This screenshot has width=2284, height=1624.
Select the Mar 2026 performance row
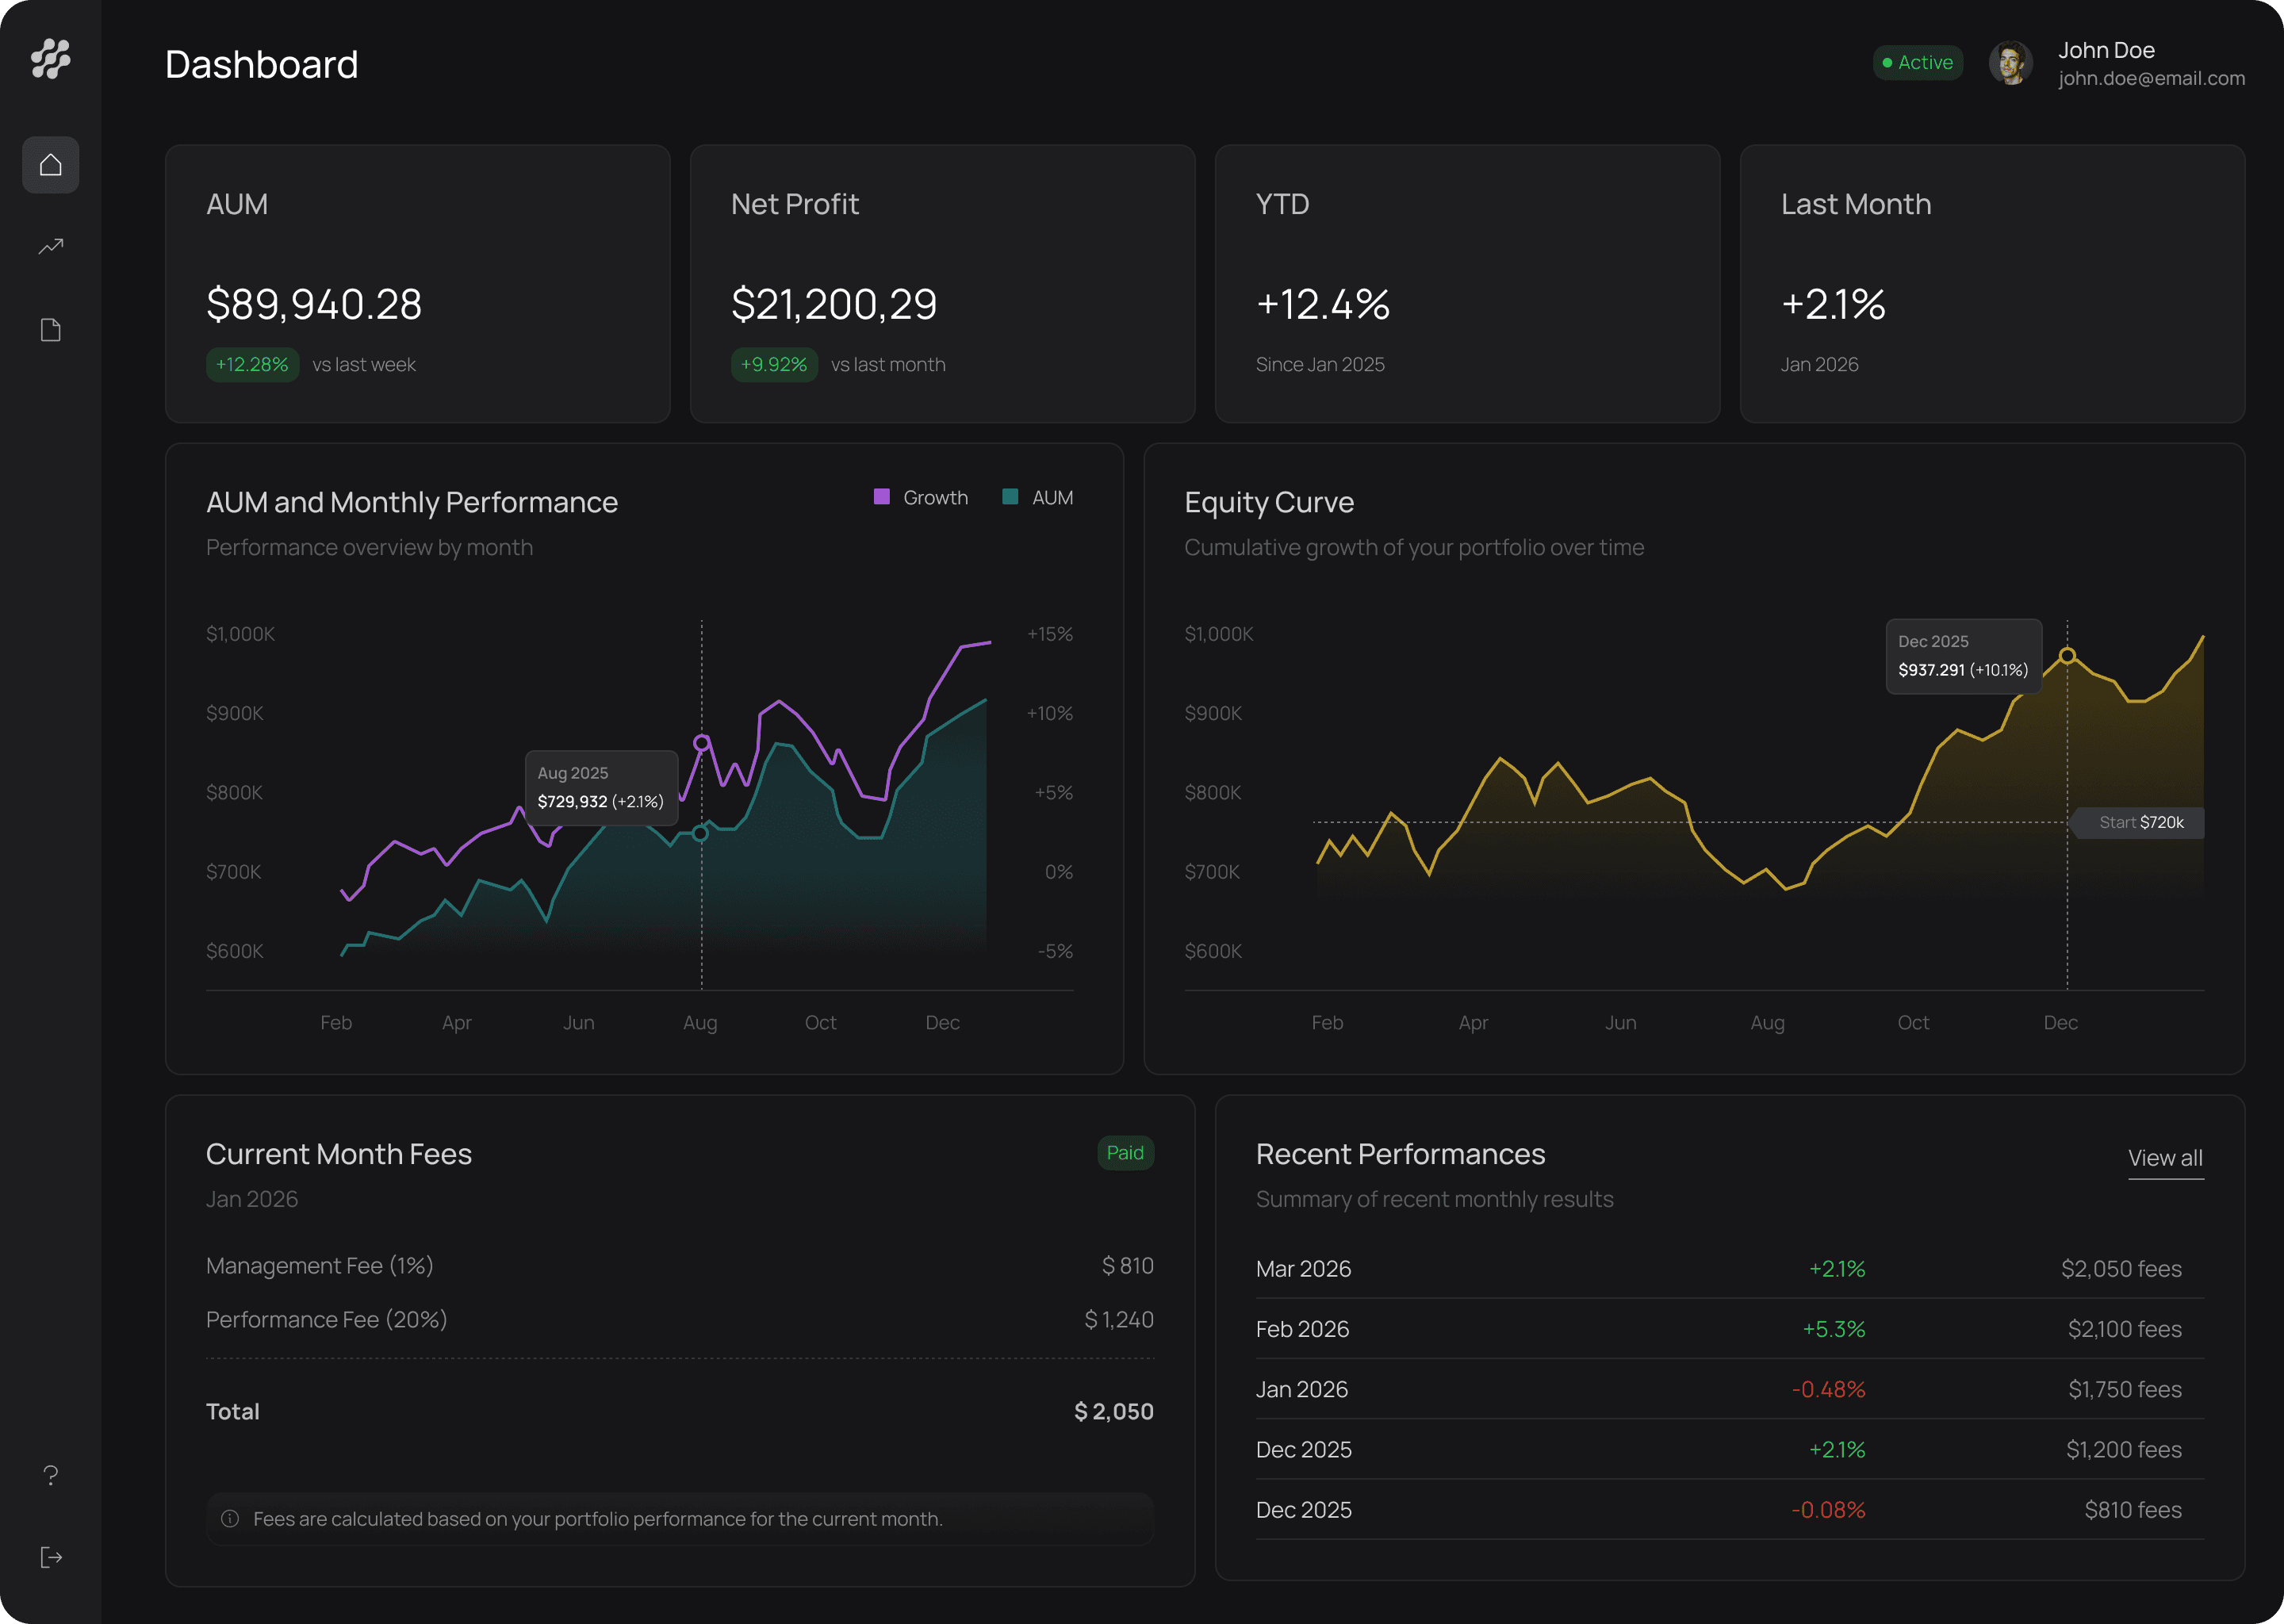pyautogui.click(x=1729, y=1269)
